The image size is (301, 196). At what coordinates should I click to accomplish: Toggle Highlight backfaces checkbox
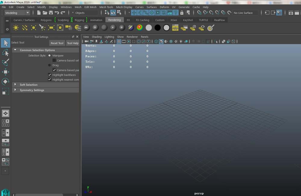[x=50, y=75]
